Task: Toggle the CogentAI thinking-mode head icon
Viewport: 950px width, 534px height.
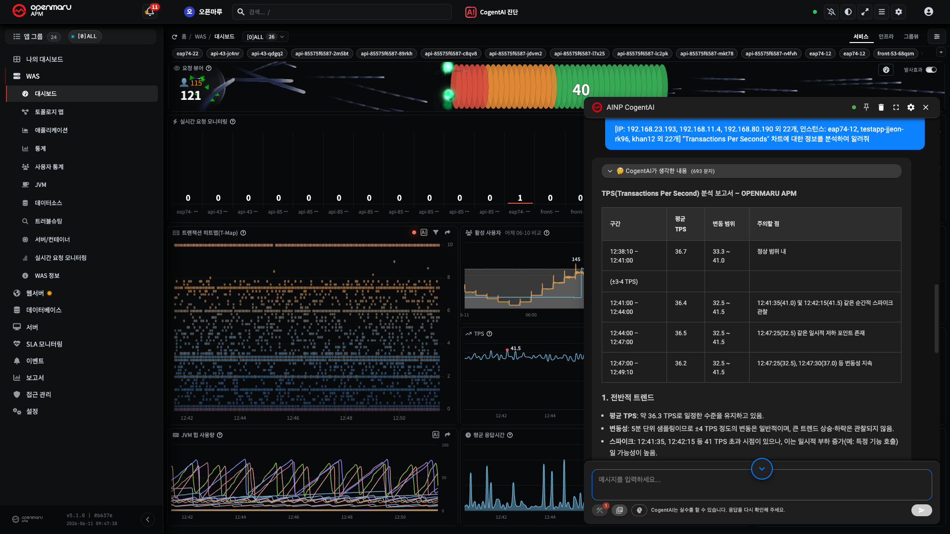Action: tap(639, 510)
